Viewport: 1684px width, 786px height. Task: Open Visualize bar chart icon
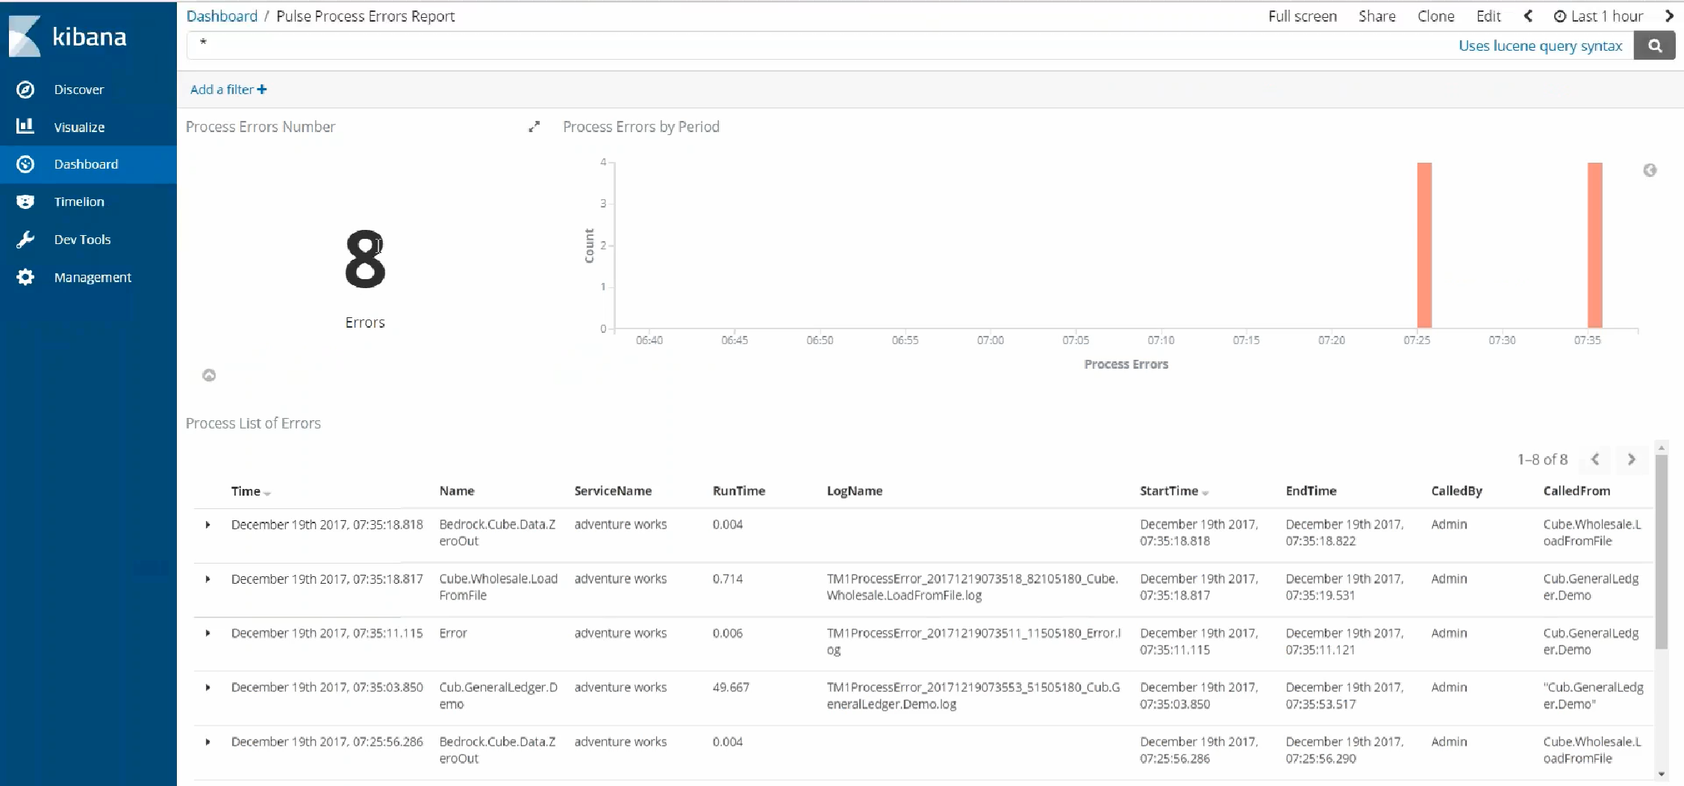click(25, 126)
